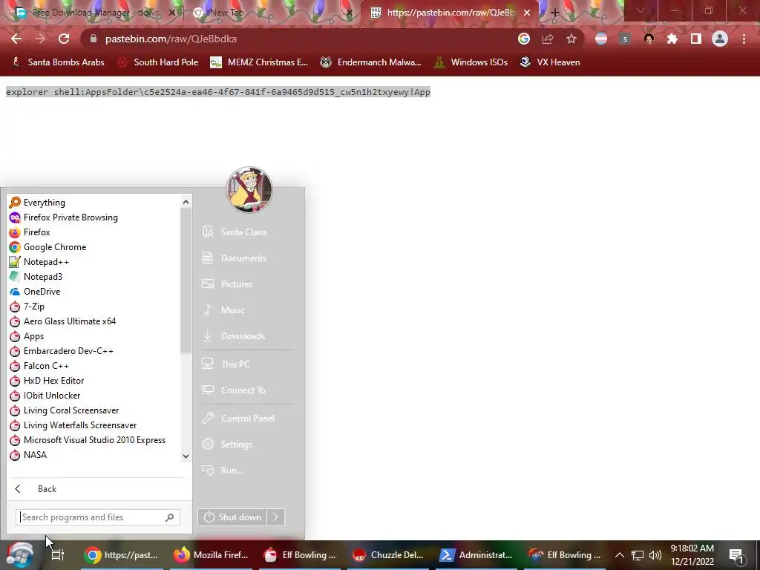Screen dimensions: 760x570
Task: Expand the NASA folder
Action: [94, 455]
